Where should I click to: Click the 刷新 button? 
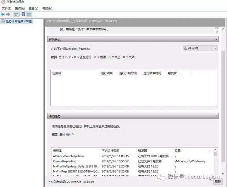(x=218, y=181)
